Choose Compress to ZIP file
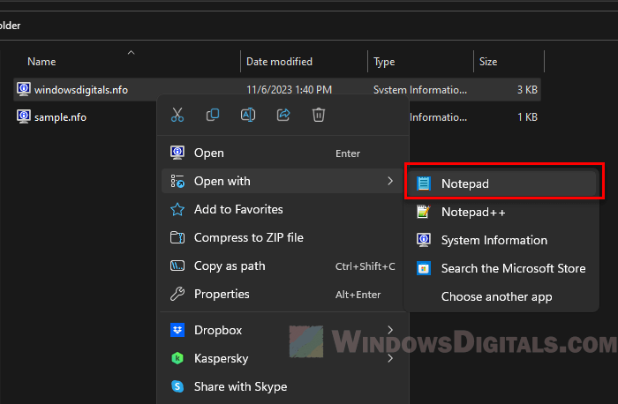The image size is (618, 404). click(x=282, y=237)
